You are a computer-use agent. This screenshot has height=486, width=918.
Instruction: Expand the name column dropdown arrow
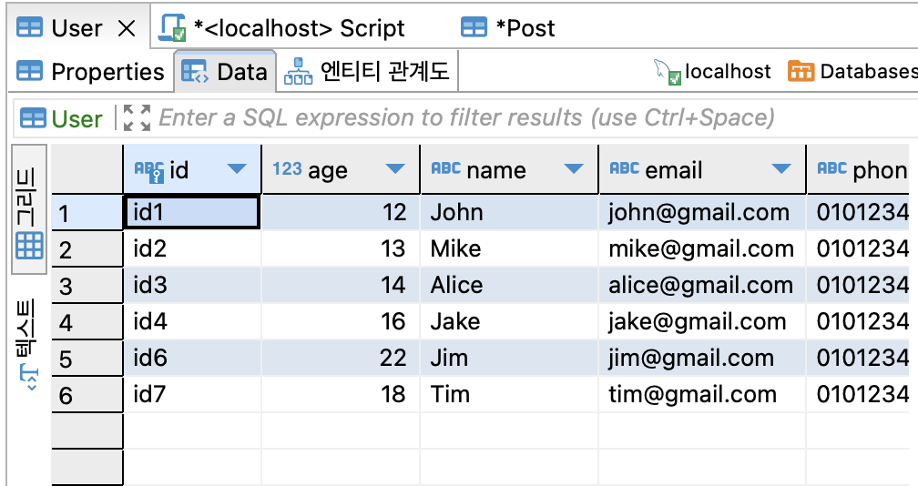573,169
